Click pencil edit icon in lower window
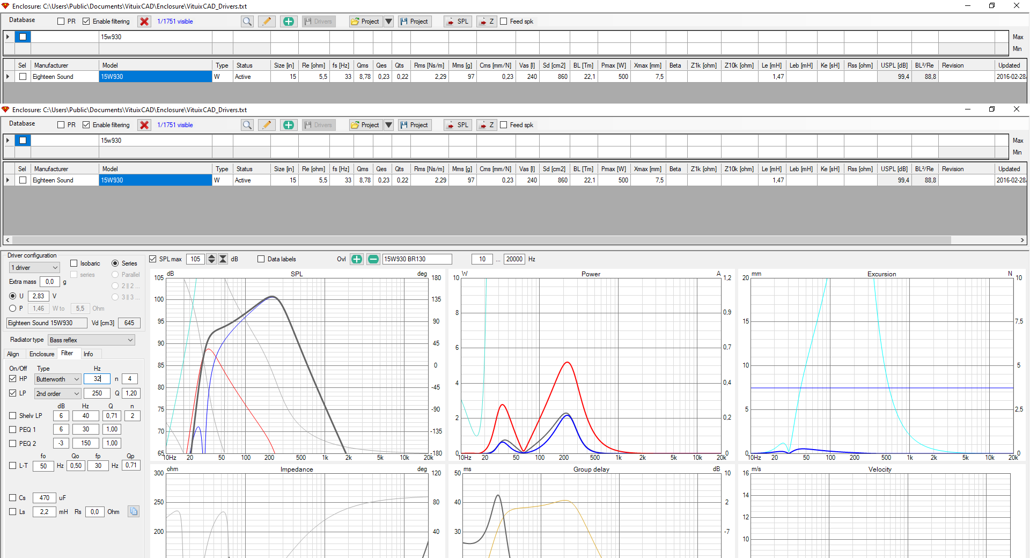The image size is (1030, 558). tap(267, 125)
